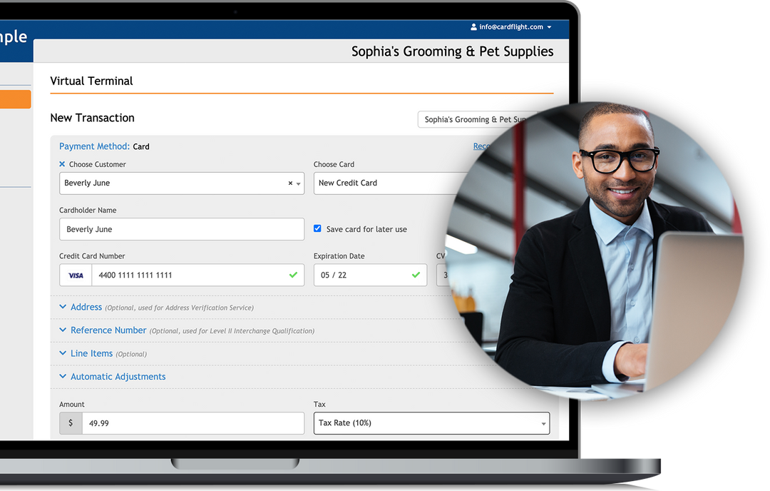Toggle the Save card for later use checkbox
Screen dimensions: 770x491
[318, 229]
